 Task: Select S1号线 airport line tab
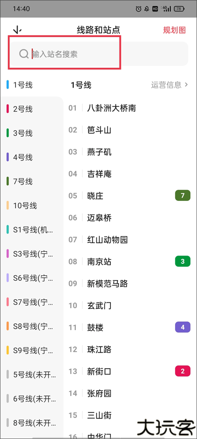pyautogui.click(x=31, y=230)
